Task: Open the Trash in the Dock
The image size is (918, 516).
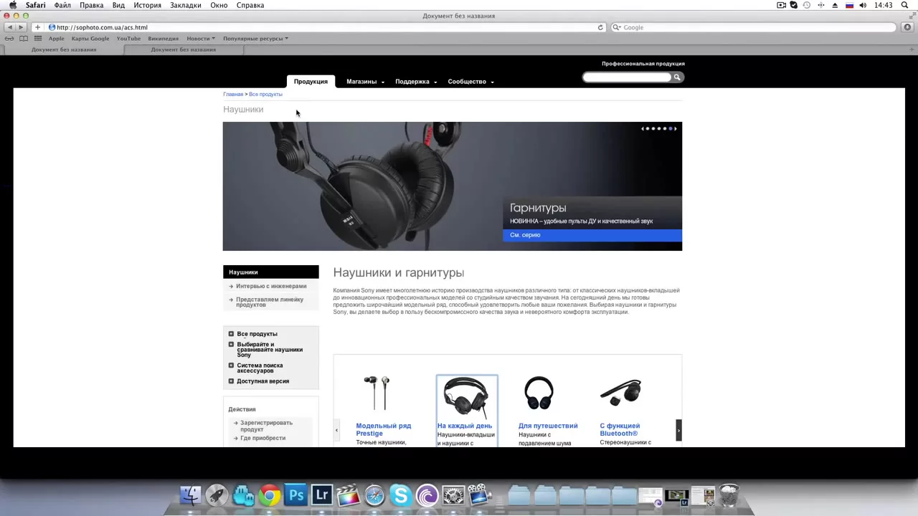Action: 729,495
